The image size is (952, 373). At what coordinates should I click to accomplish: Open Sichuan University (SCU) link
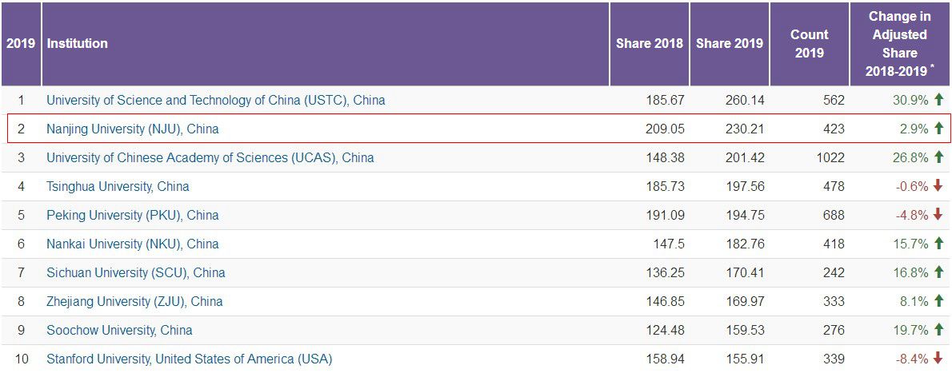(x=135, y=273)
